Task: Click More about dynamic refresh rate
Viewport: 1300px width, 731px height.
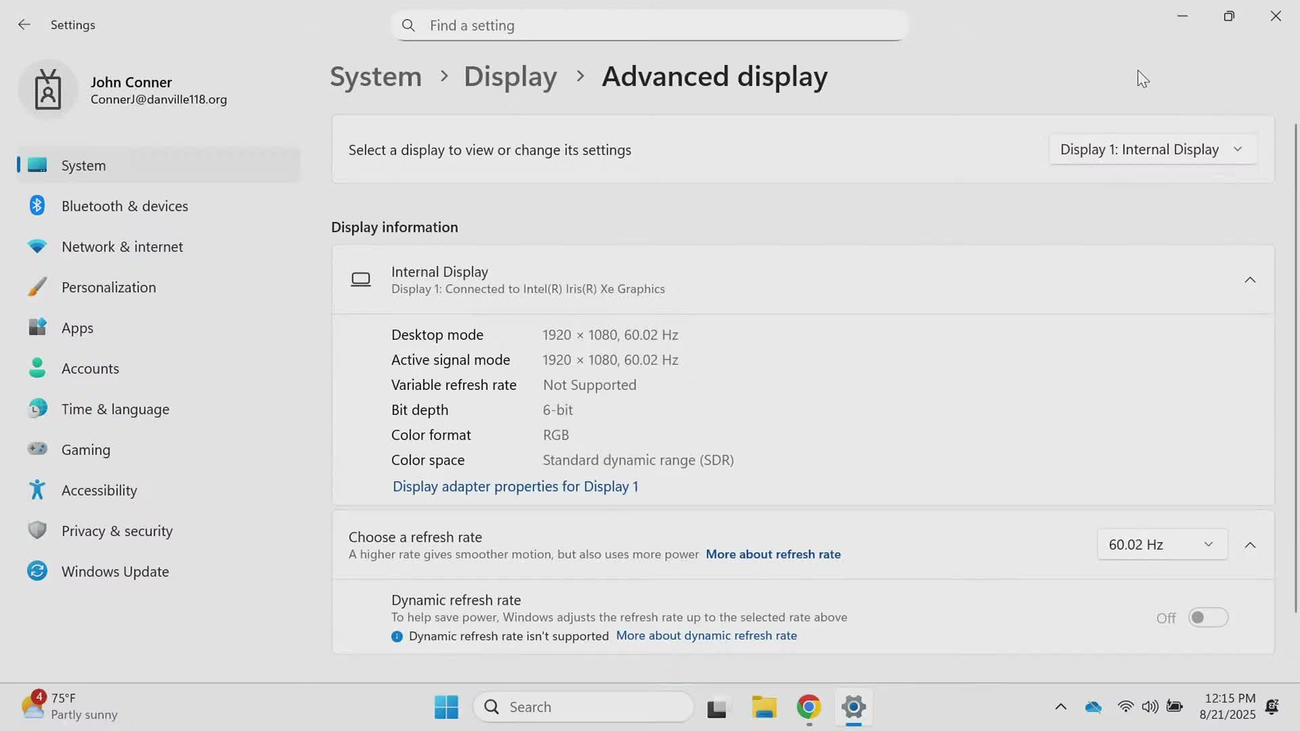Action: pyautogui.click(x=707, y=635)
